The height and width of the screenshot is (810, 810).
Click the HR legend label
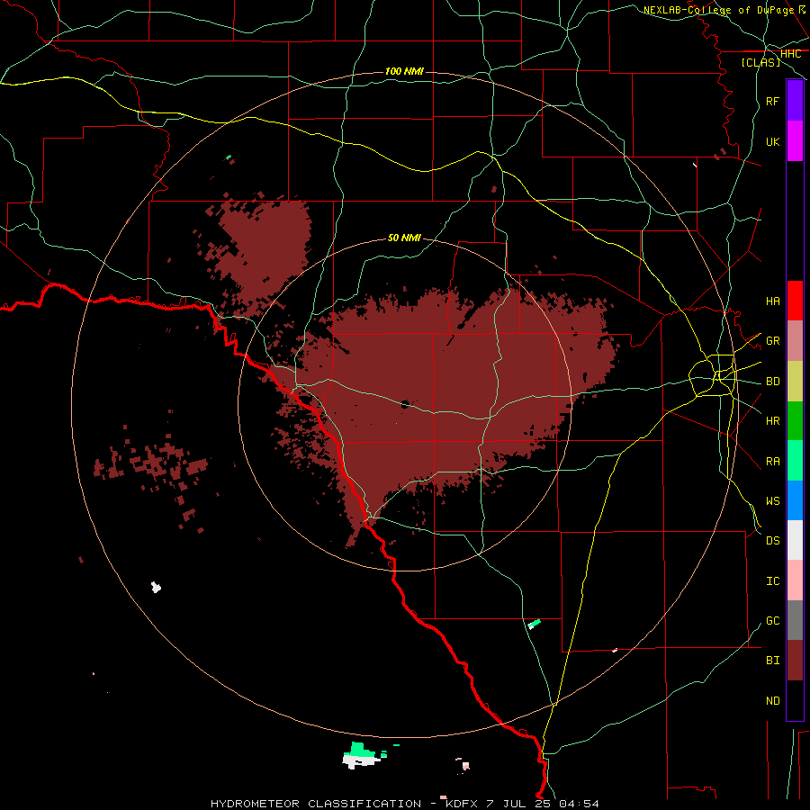(772, 421)
